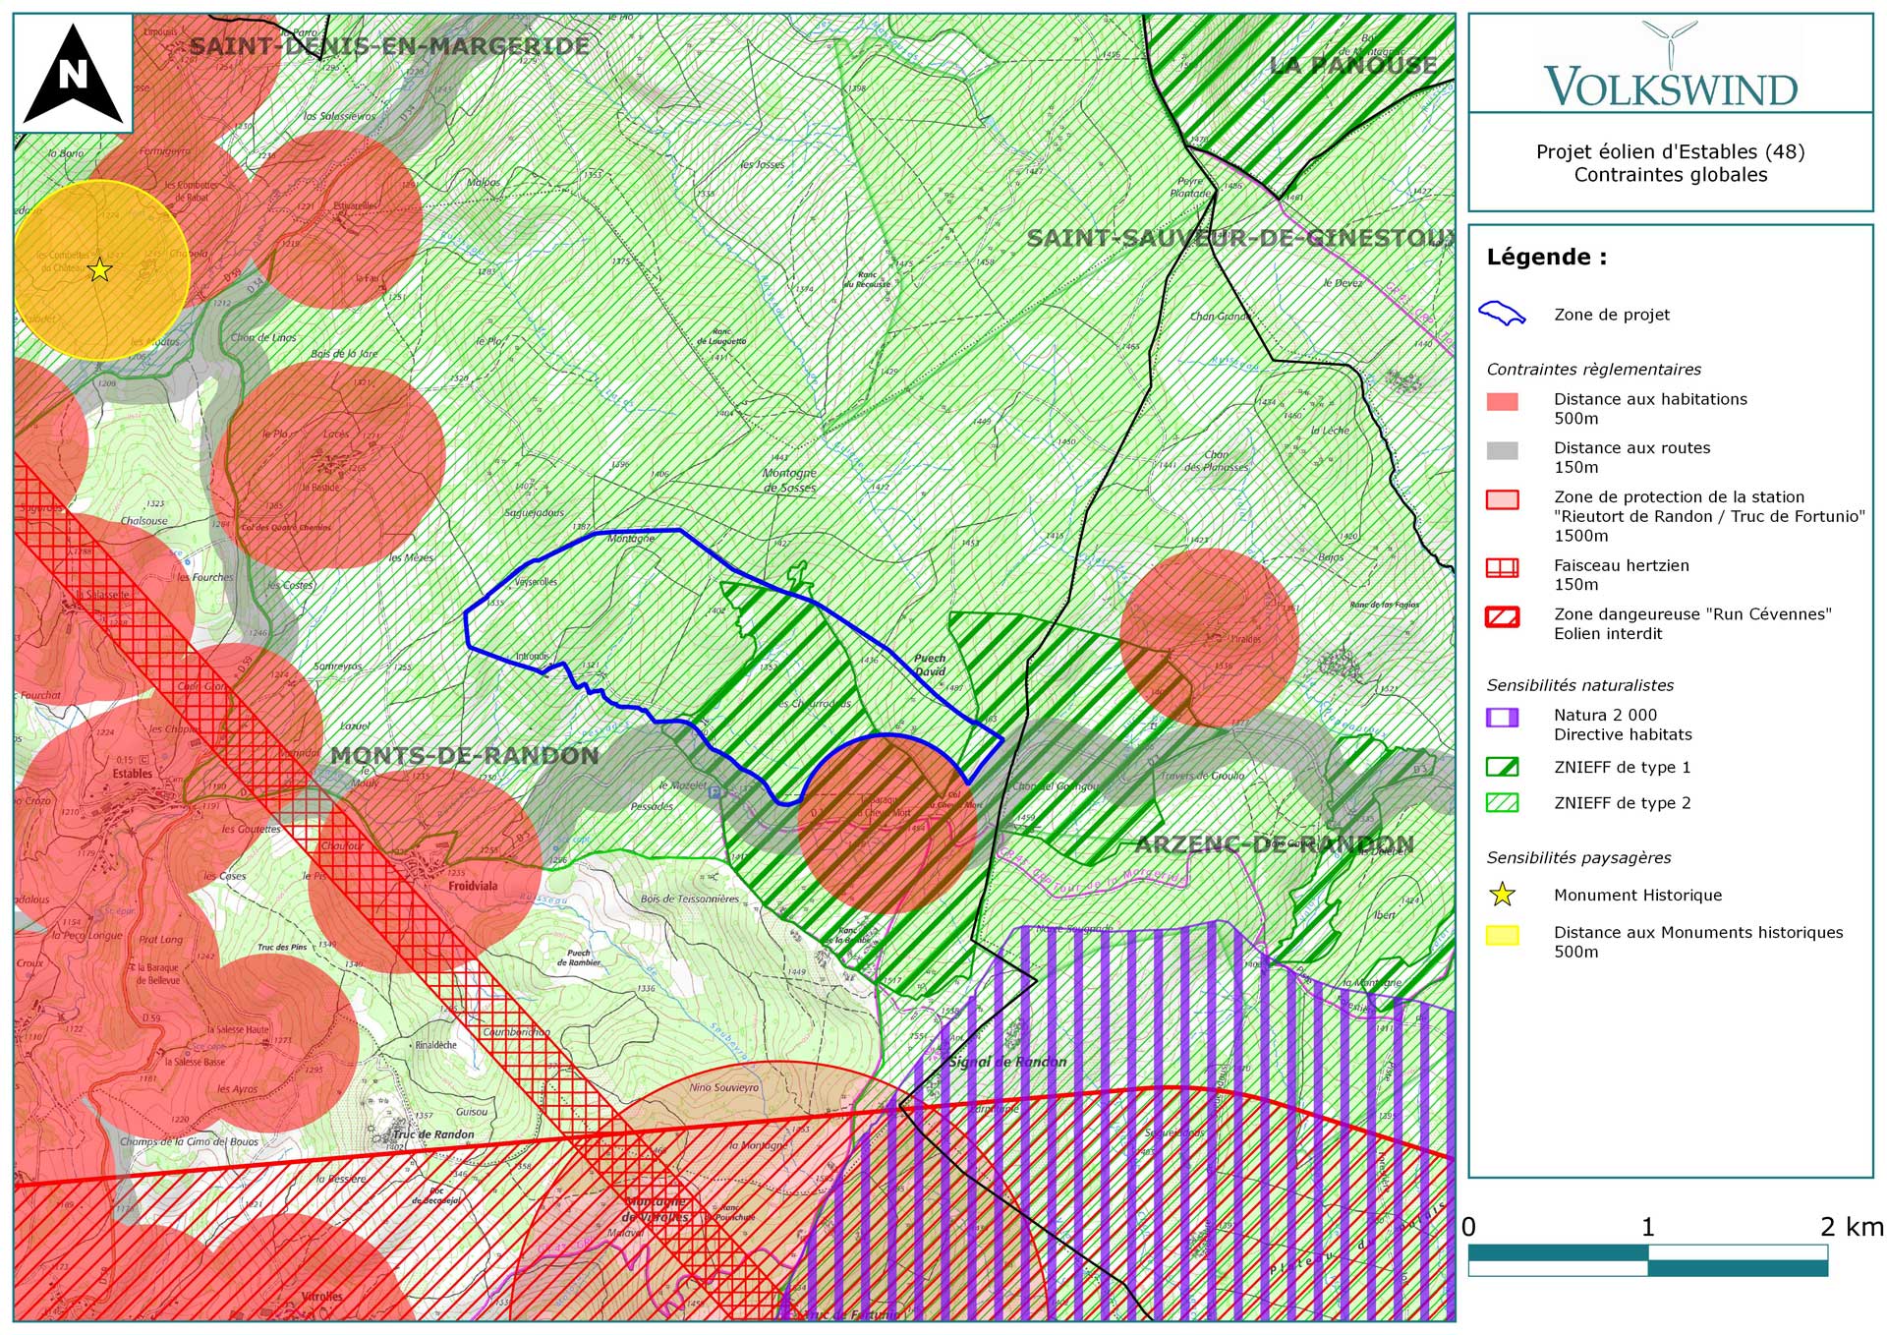Click the north arrow compass icon
The image size is (1887, 1335).
click(x=73, y=75)
